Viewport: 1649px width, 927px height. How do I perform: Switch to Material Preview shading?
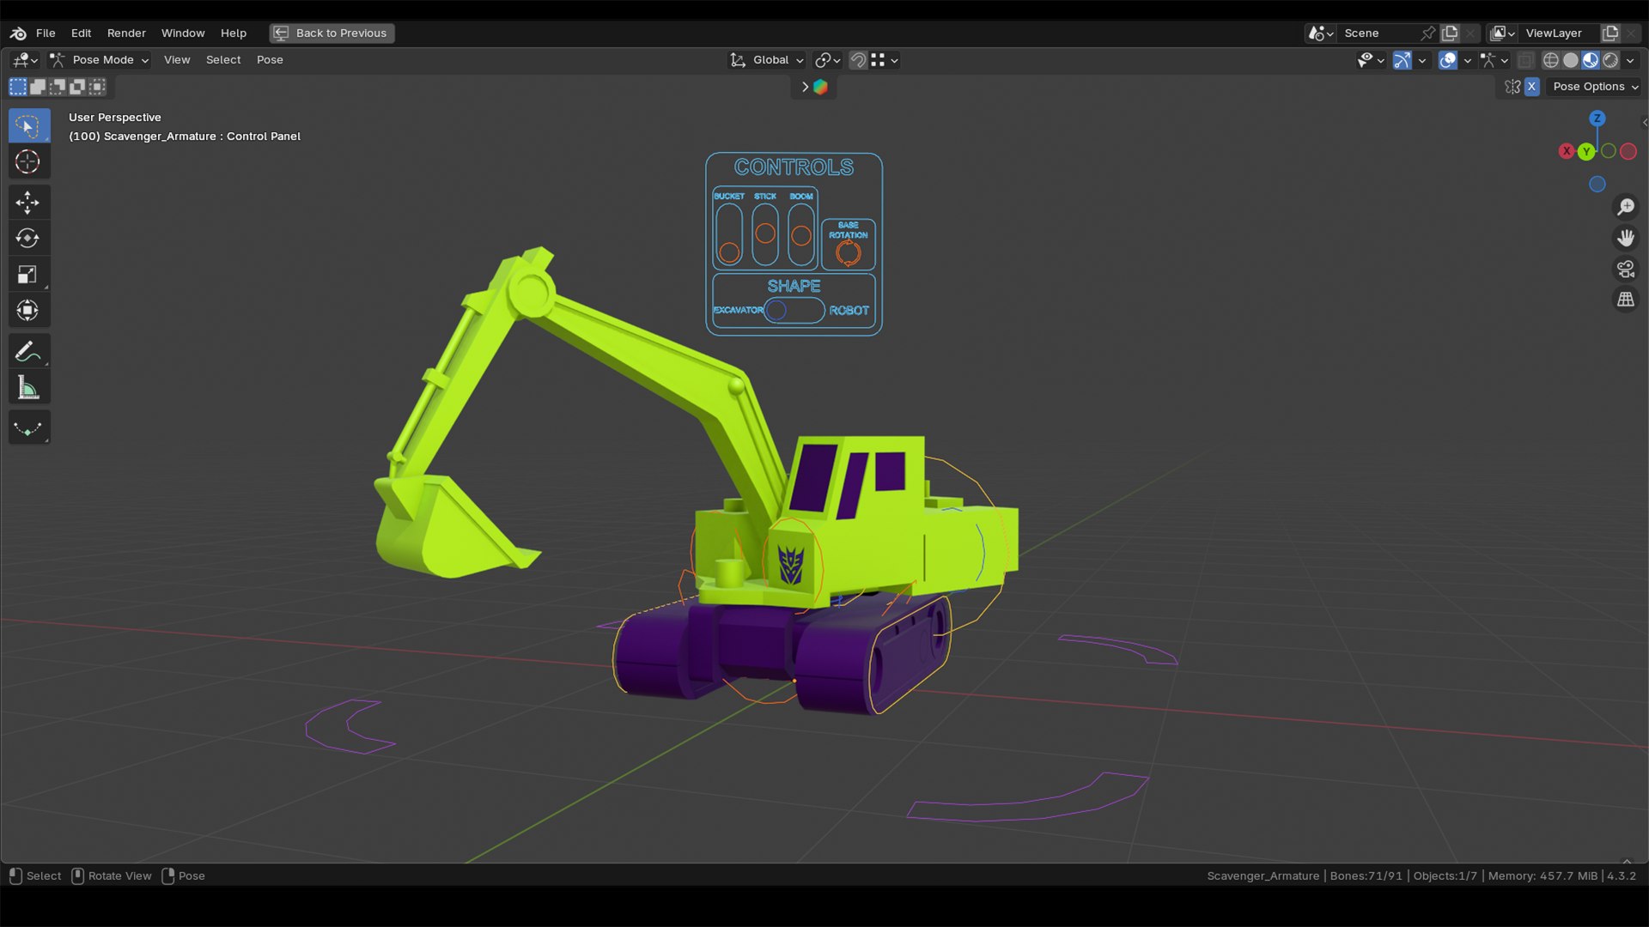point(1590,60)
